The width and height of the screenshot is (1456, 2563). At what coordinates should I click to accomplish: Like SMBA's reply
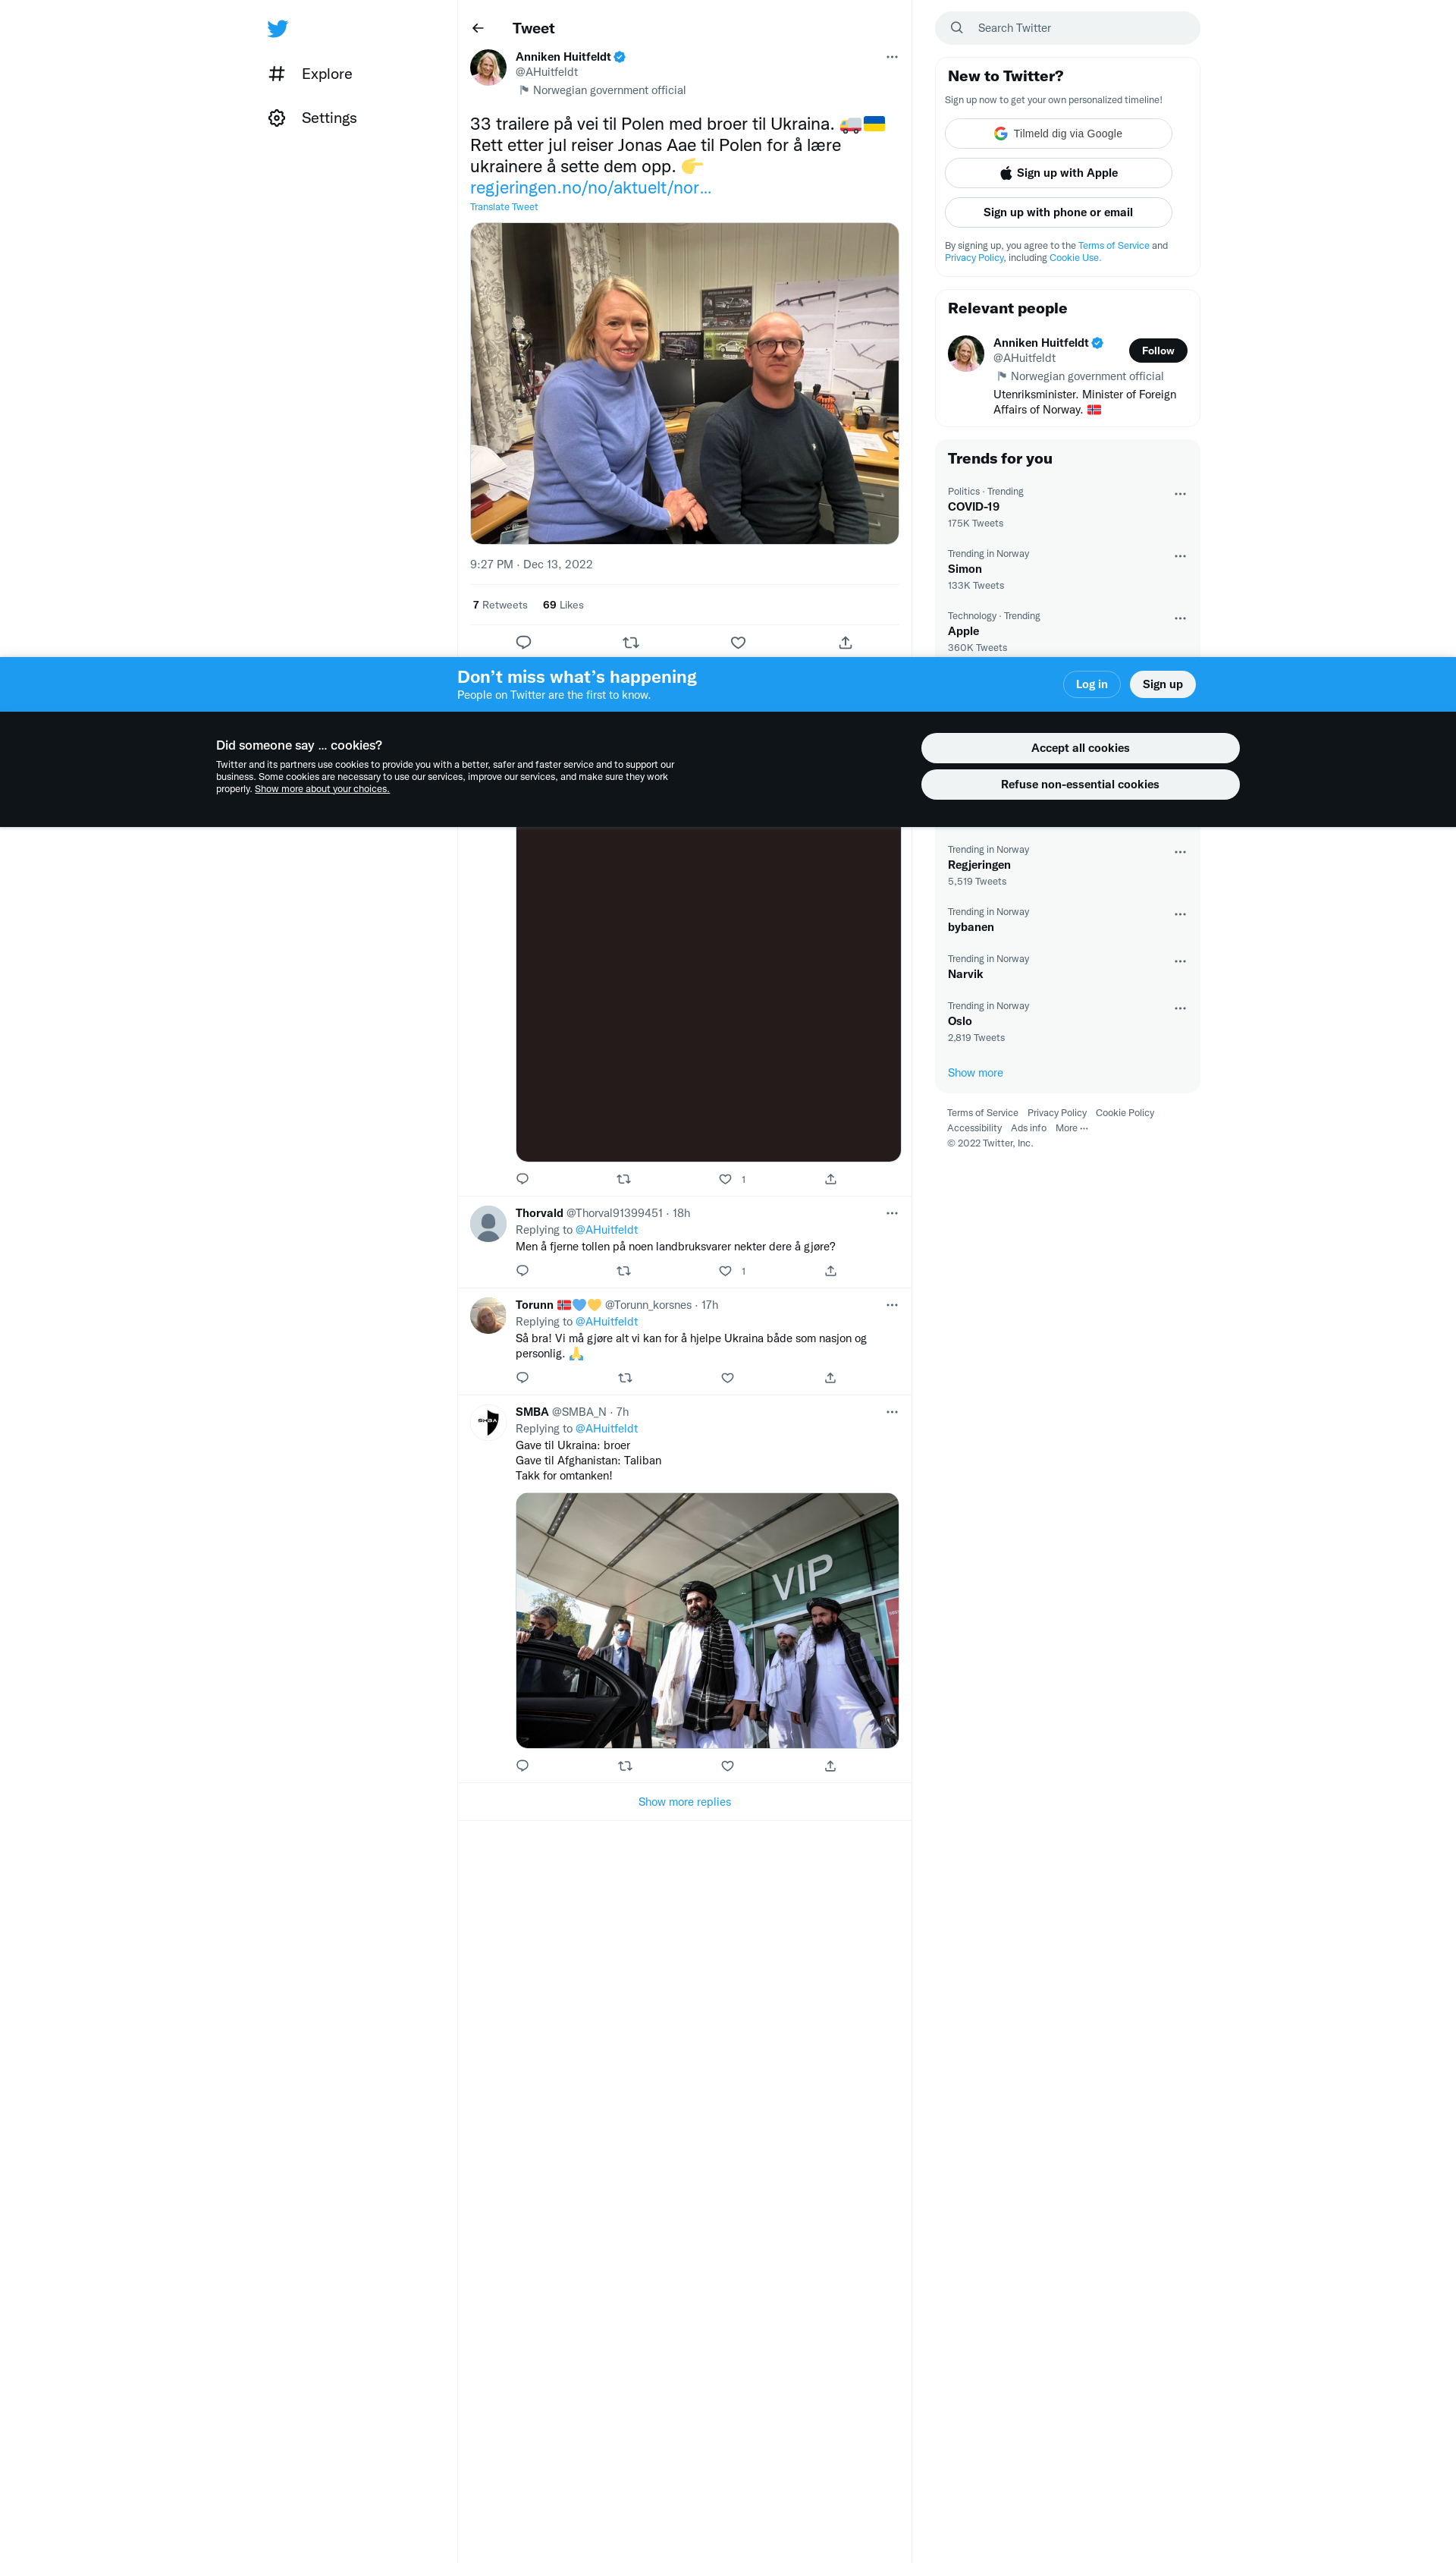pyautogui.click(x=727, y=1766)
